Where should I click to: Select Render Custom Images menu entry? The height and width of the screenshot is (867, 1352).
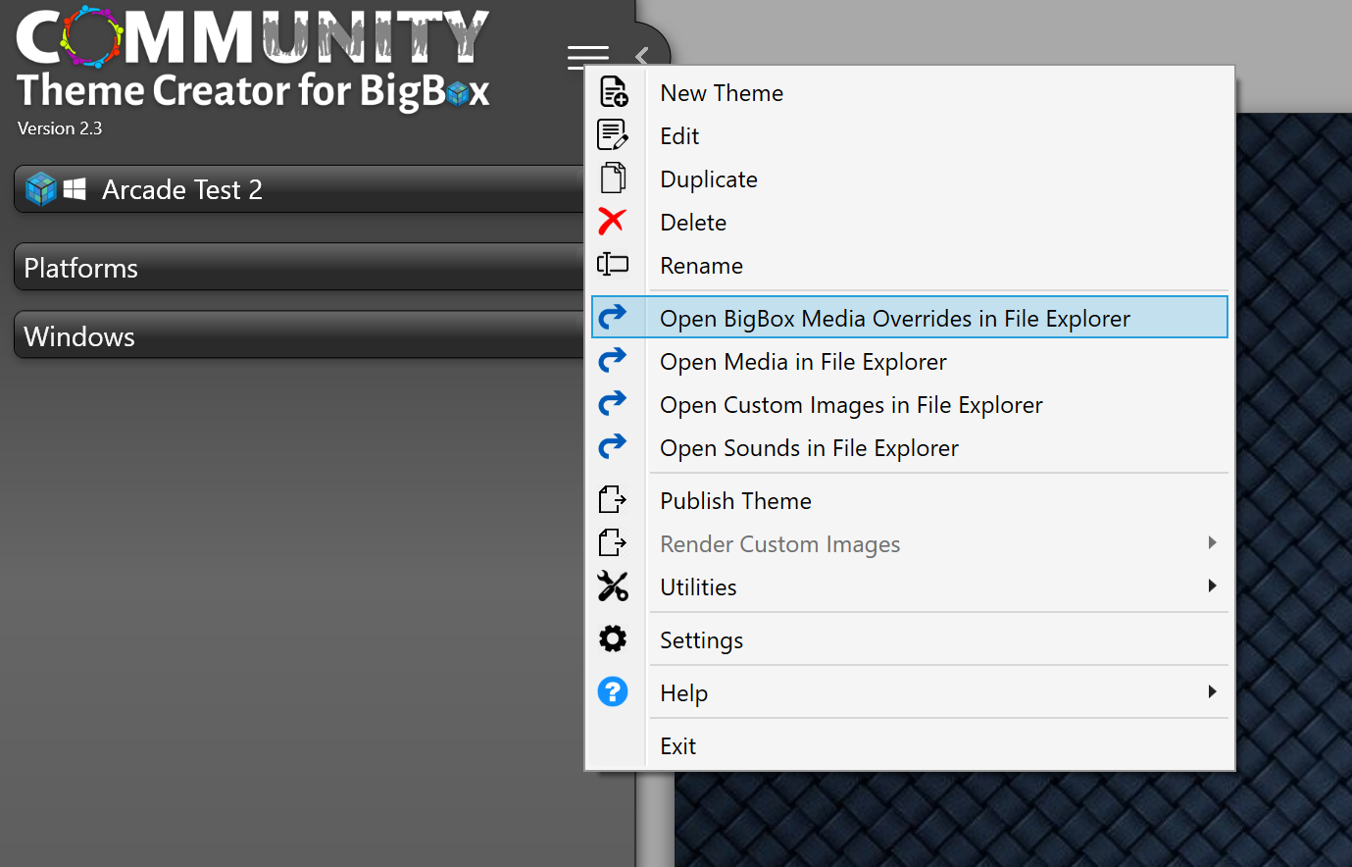[910, 543]
